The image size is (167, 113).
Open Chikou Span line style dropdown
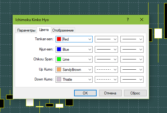tap(106, 59)
